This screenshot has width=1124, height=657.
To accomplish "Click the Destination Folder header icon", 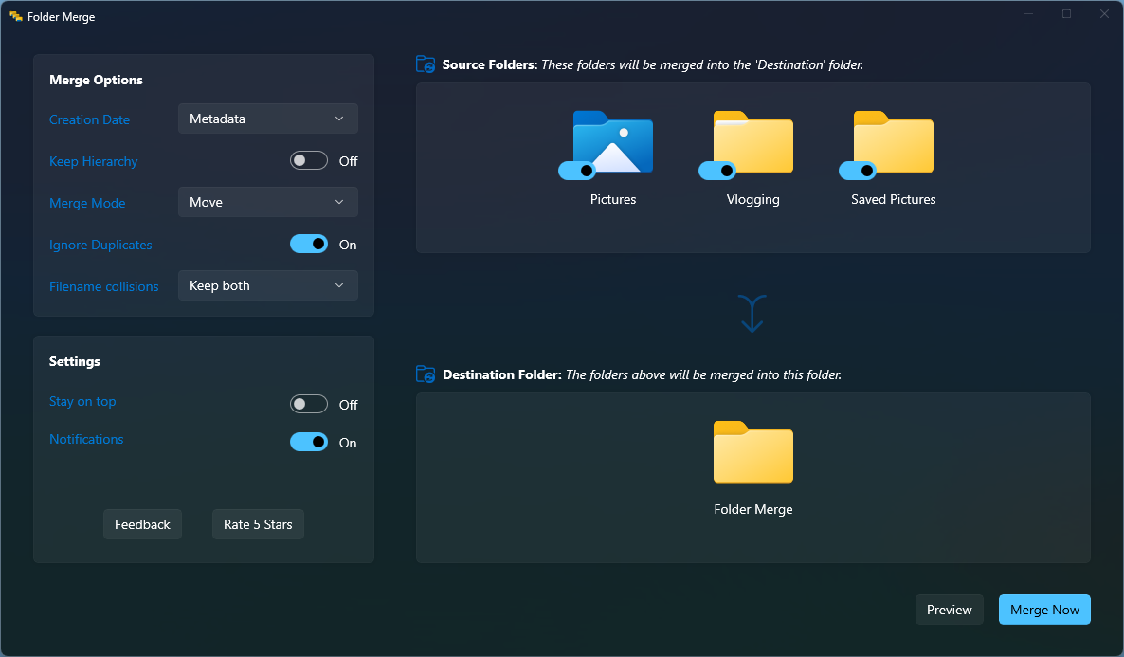I will tap(425, 374).
